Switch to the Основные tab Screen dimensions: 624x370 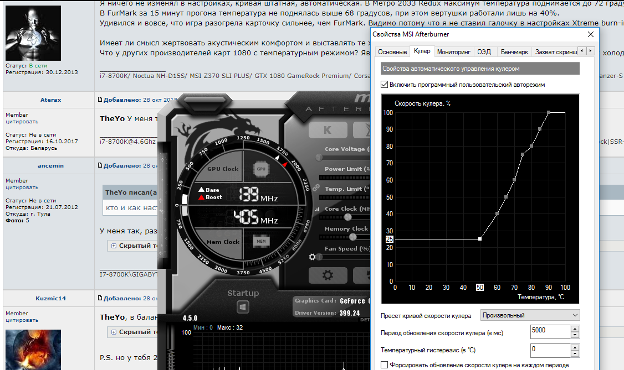point(392,52)
